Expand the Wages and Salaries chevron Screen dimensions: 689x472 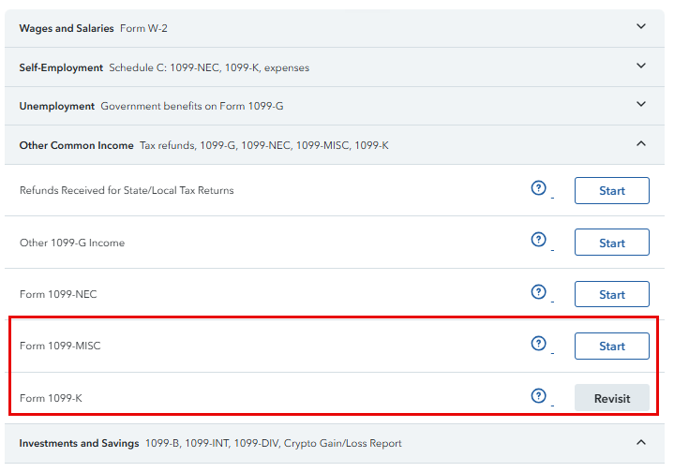pyautogui.click(x=641, y=27)
